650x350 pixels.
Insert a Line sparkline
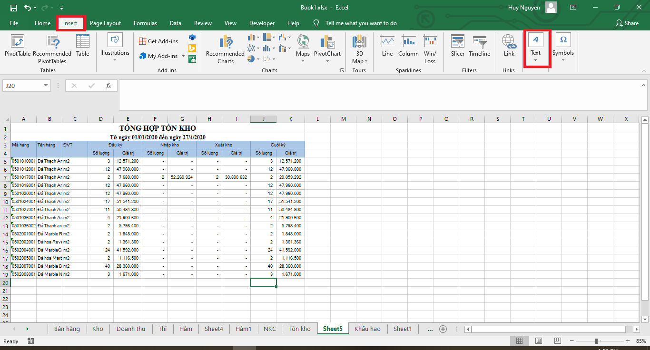pos(387,48)
